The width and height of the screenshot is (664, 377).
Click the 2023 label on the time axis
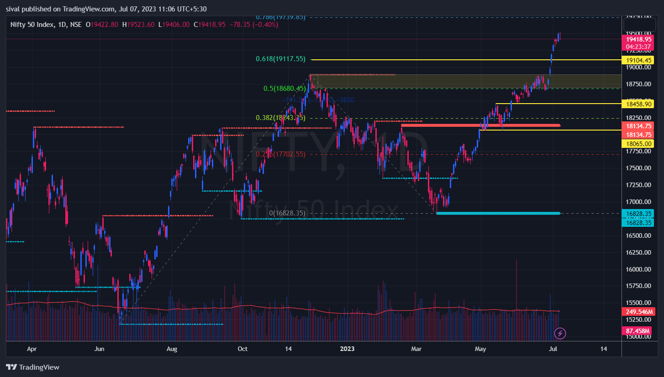coord(348,349)
